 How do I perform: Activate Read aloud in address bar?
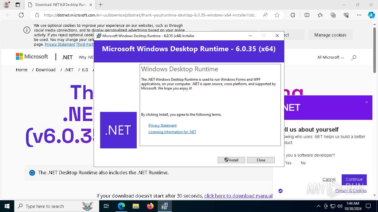tap(265, 15)
